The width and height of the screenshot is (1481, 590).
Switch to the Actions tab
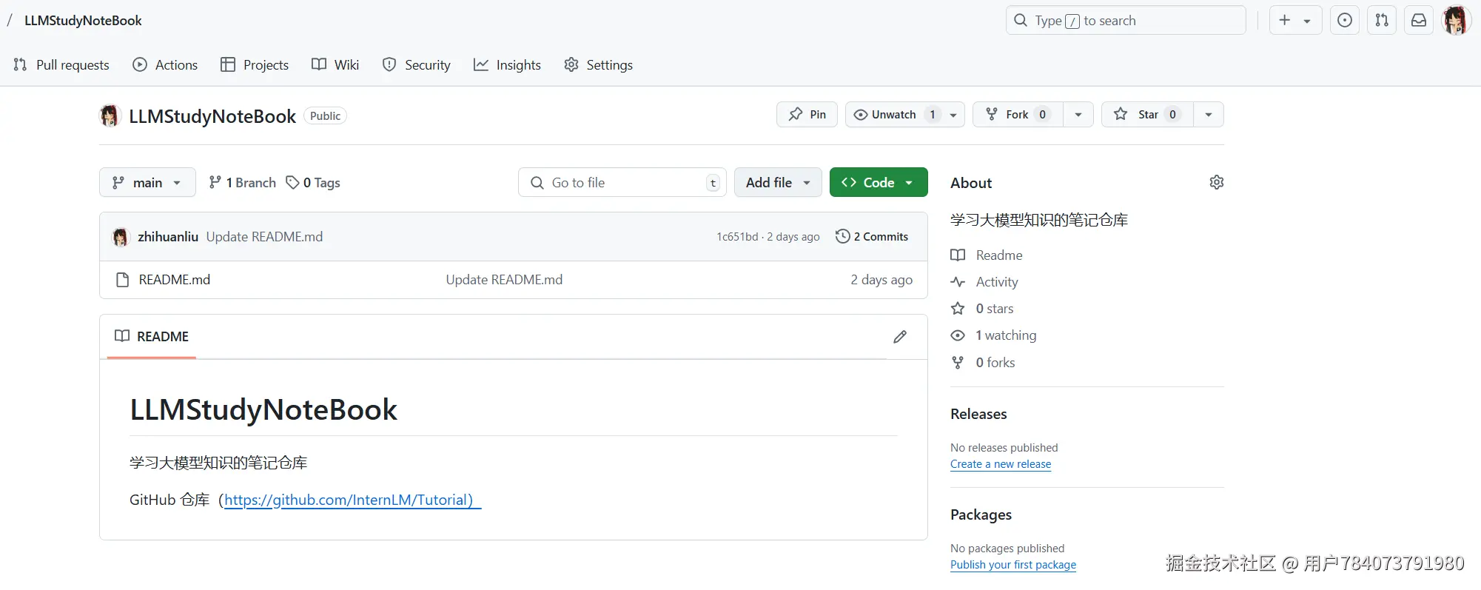point(165,65)
